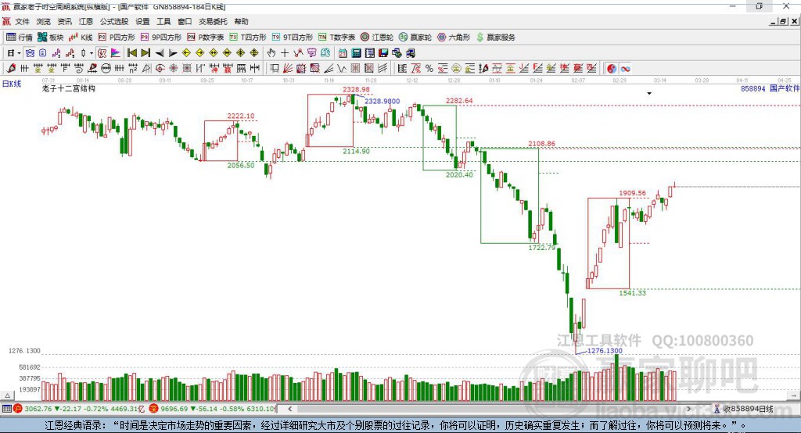The image size is (801, 433).
Task: Open 六角形 tool
Action: (454, 38)
